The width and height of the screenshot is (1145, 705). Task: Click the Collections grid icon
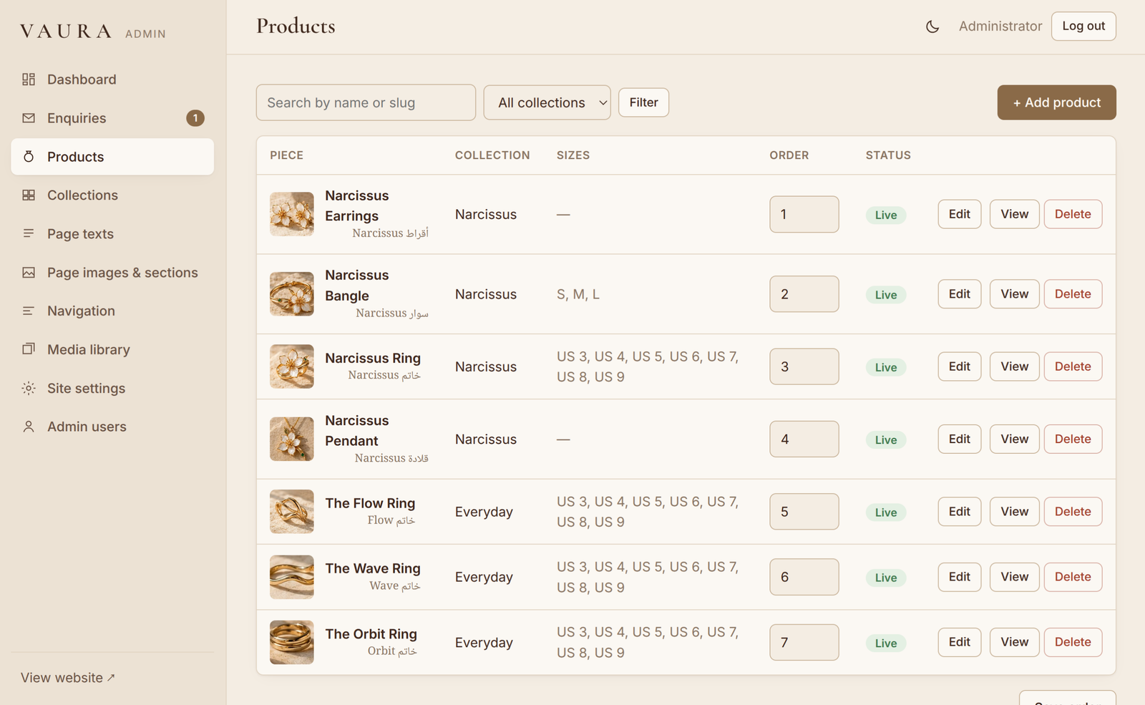point(29,195)
